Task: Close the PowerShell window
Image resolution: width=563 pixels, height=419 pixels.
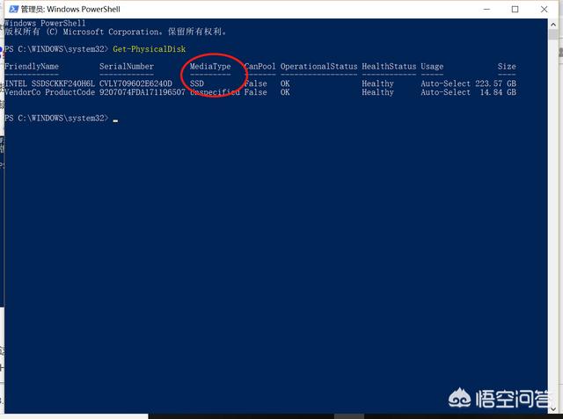Action: tap(544, 10)
